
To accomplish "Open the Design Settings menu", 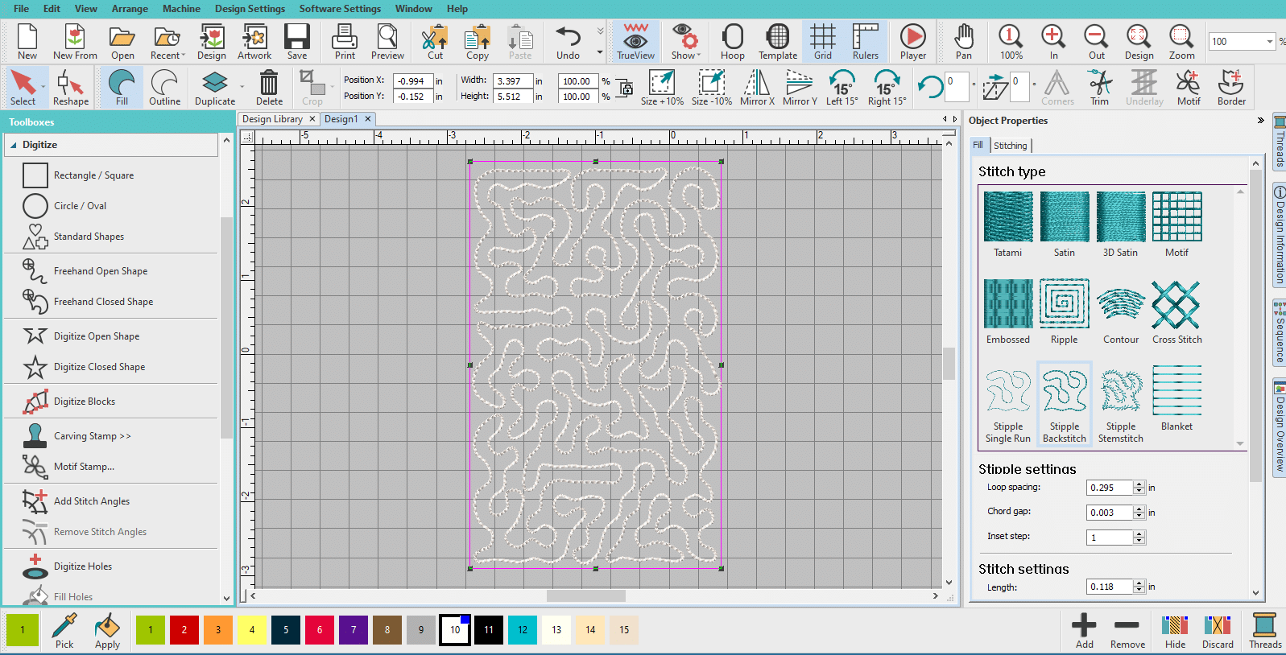I will [x=250, y=9].
